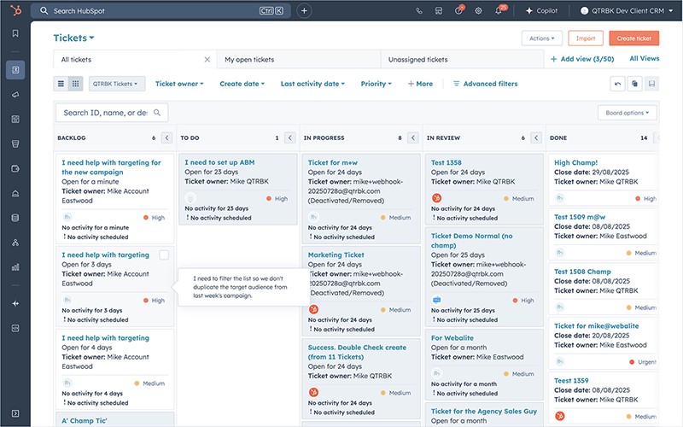Focus the Search HubSpot field
683x427 pixels.
161,11
